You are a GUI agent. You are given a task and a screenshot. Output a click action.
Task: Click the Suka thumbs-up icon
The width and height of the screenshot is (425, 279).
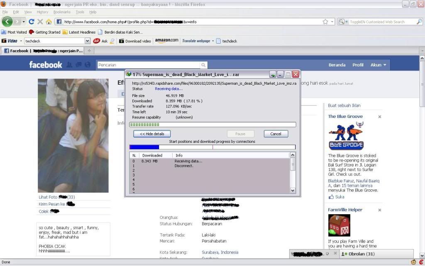point(331,197)
